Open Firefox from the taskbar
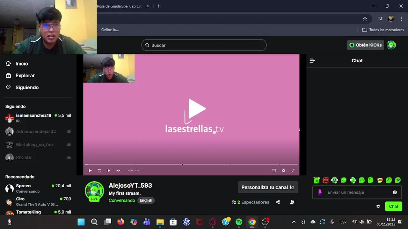 pyautogui.click(x=120, y=222)
